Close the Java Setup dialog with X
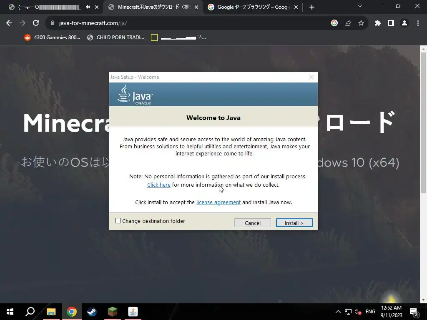The width and height of the screenshot is (427, 320). [x=311, y=77]
